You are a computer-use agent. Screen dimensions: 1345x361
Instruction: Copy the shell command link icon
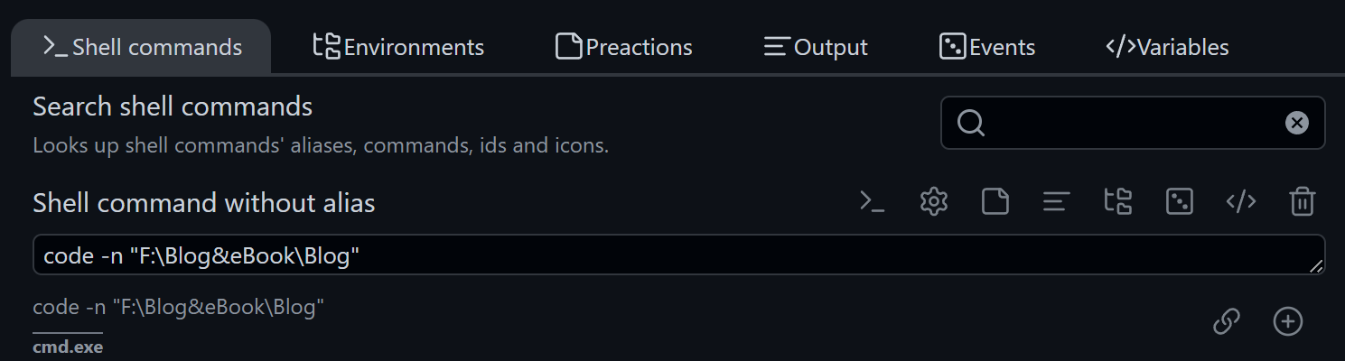click(x=1226, y=320)
